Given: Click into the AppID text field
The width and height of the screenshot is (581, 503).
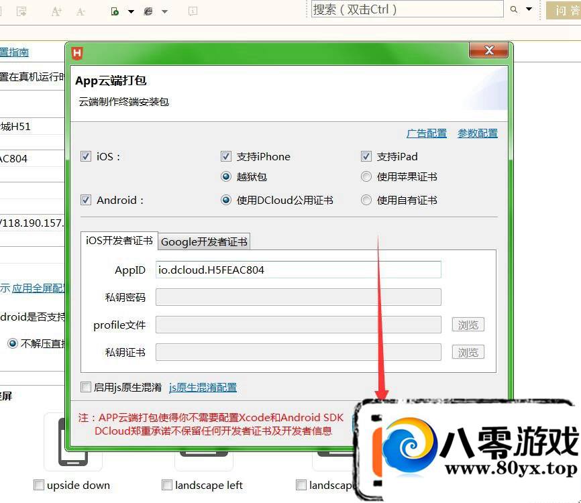Looking at the screenshot, I should pos(298,270).
